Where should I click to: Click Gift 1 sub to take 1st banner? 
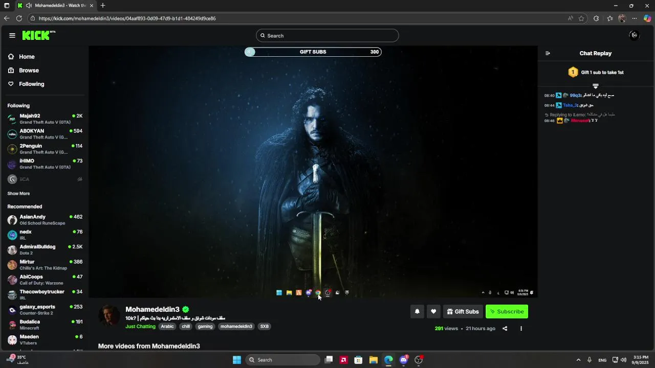click(x=596, y=73)
